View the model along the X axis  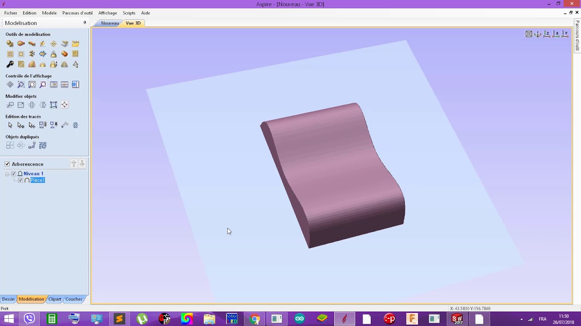click(x=556, y=34)
